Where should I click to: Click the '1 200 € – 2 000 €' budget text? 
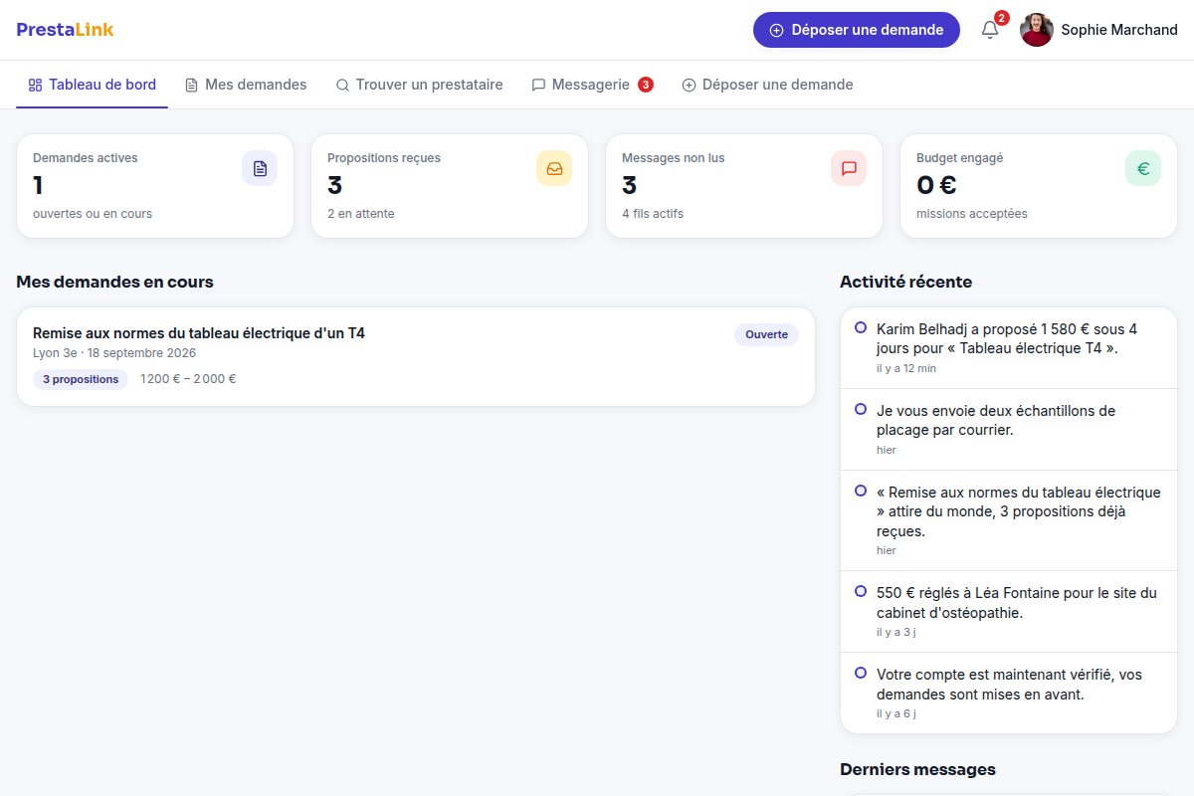point(188,379)
